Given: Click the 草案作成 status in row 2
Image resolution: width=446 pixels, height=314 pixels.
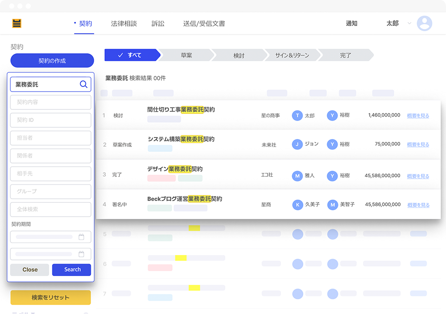Looking at the screenshot, I should tap(122, 145).
